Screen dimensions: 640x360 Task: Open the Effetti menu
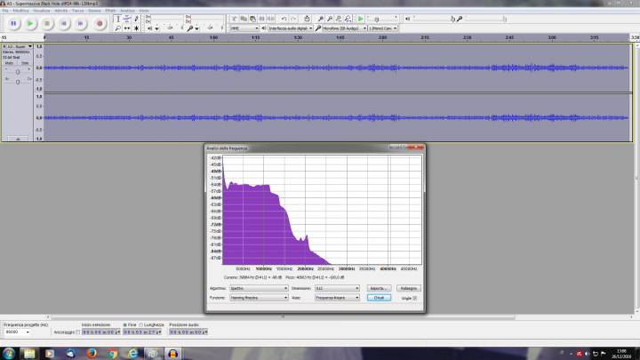(x=110, y=11)
